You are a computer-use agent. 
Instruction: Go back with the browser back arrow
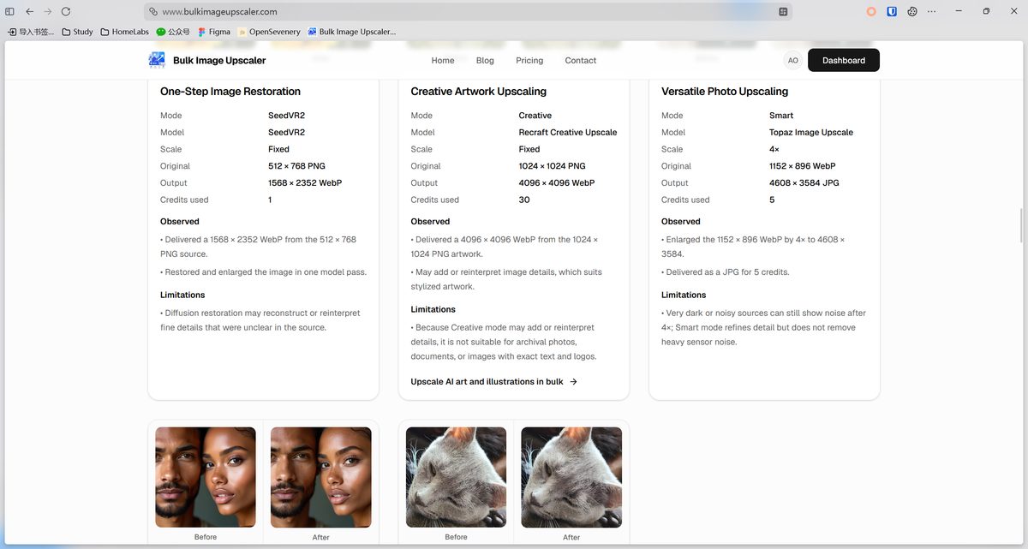(29, 12)
